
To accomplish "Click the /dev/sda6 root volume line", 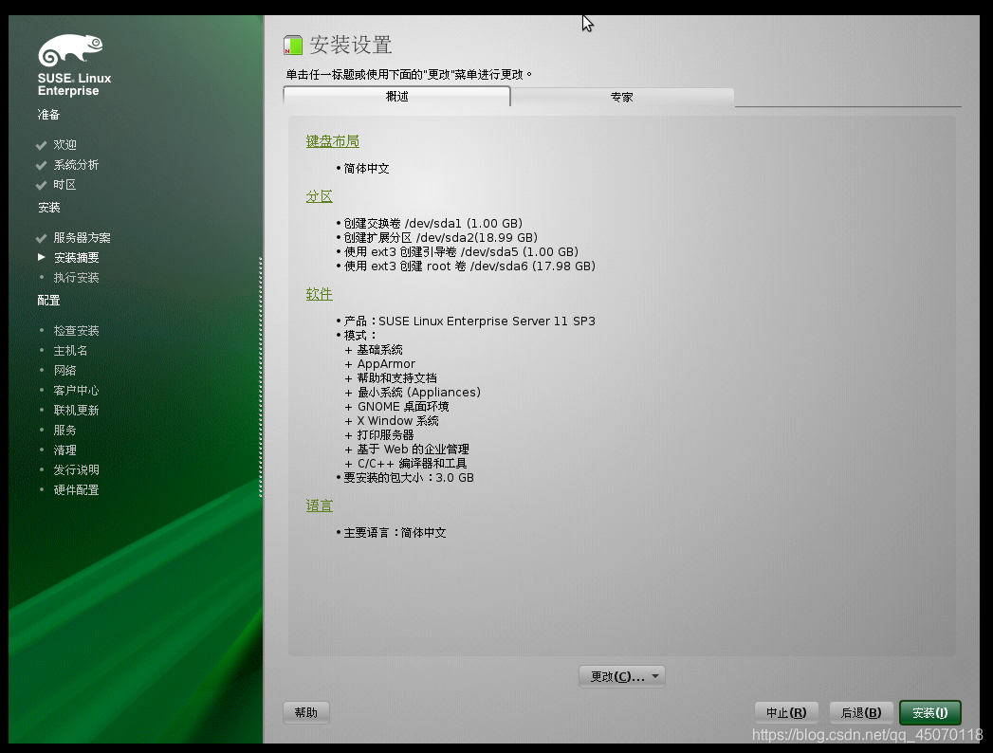I will pos(469,266).
